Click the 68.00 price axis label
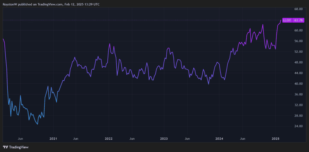This screenshot has width=309, height=152. (x=298, y=9)
